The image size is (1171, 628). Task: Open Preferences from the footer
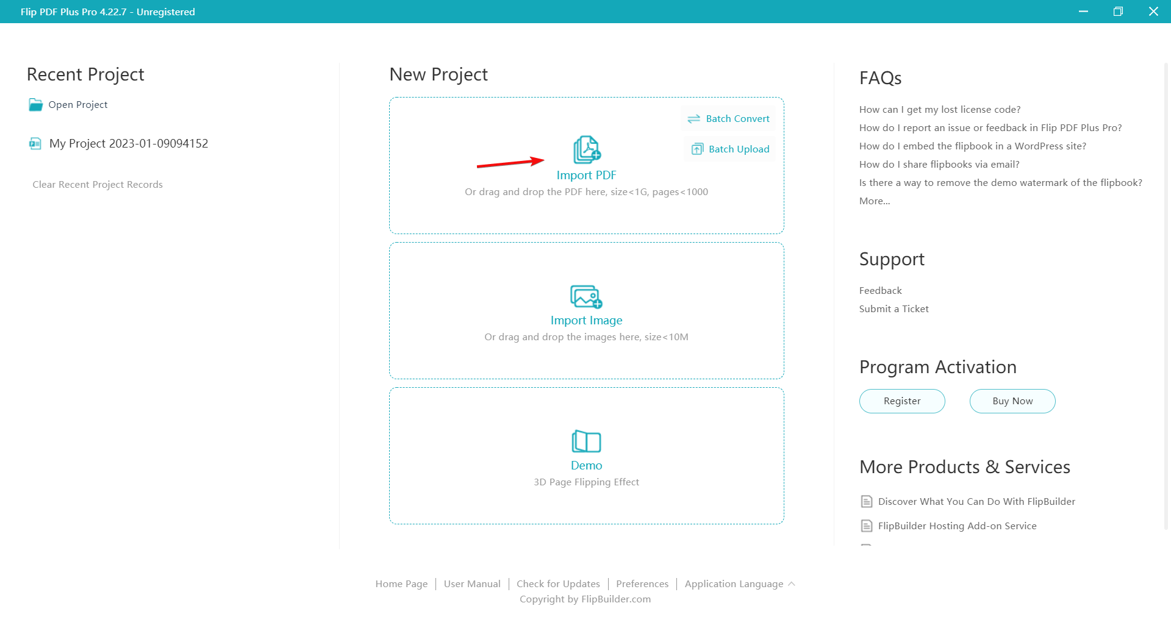642,584
